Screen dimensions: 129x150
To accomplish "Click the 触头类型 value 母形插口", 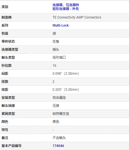I will [x=59, y=58].
